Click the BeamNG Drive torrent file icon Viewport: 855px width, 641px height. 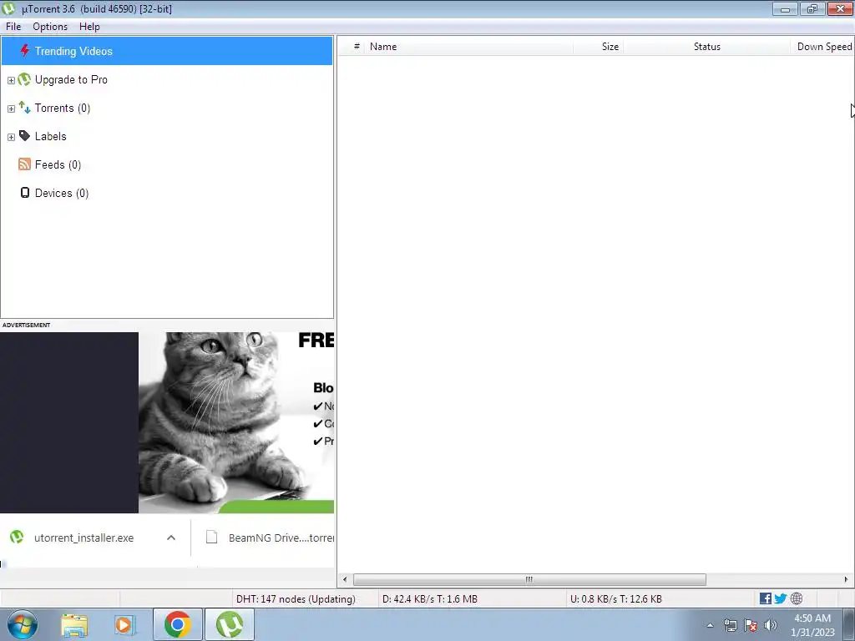(211, 538)
